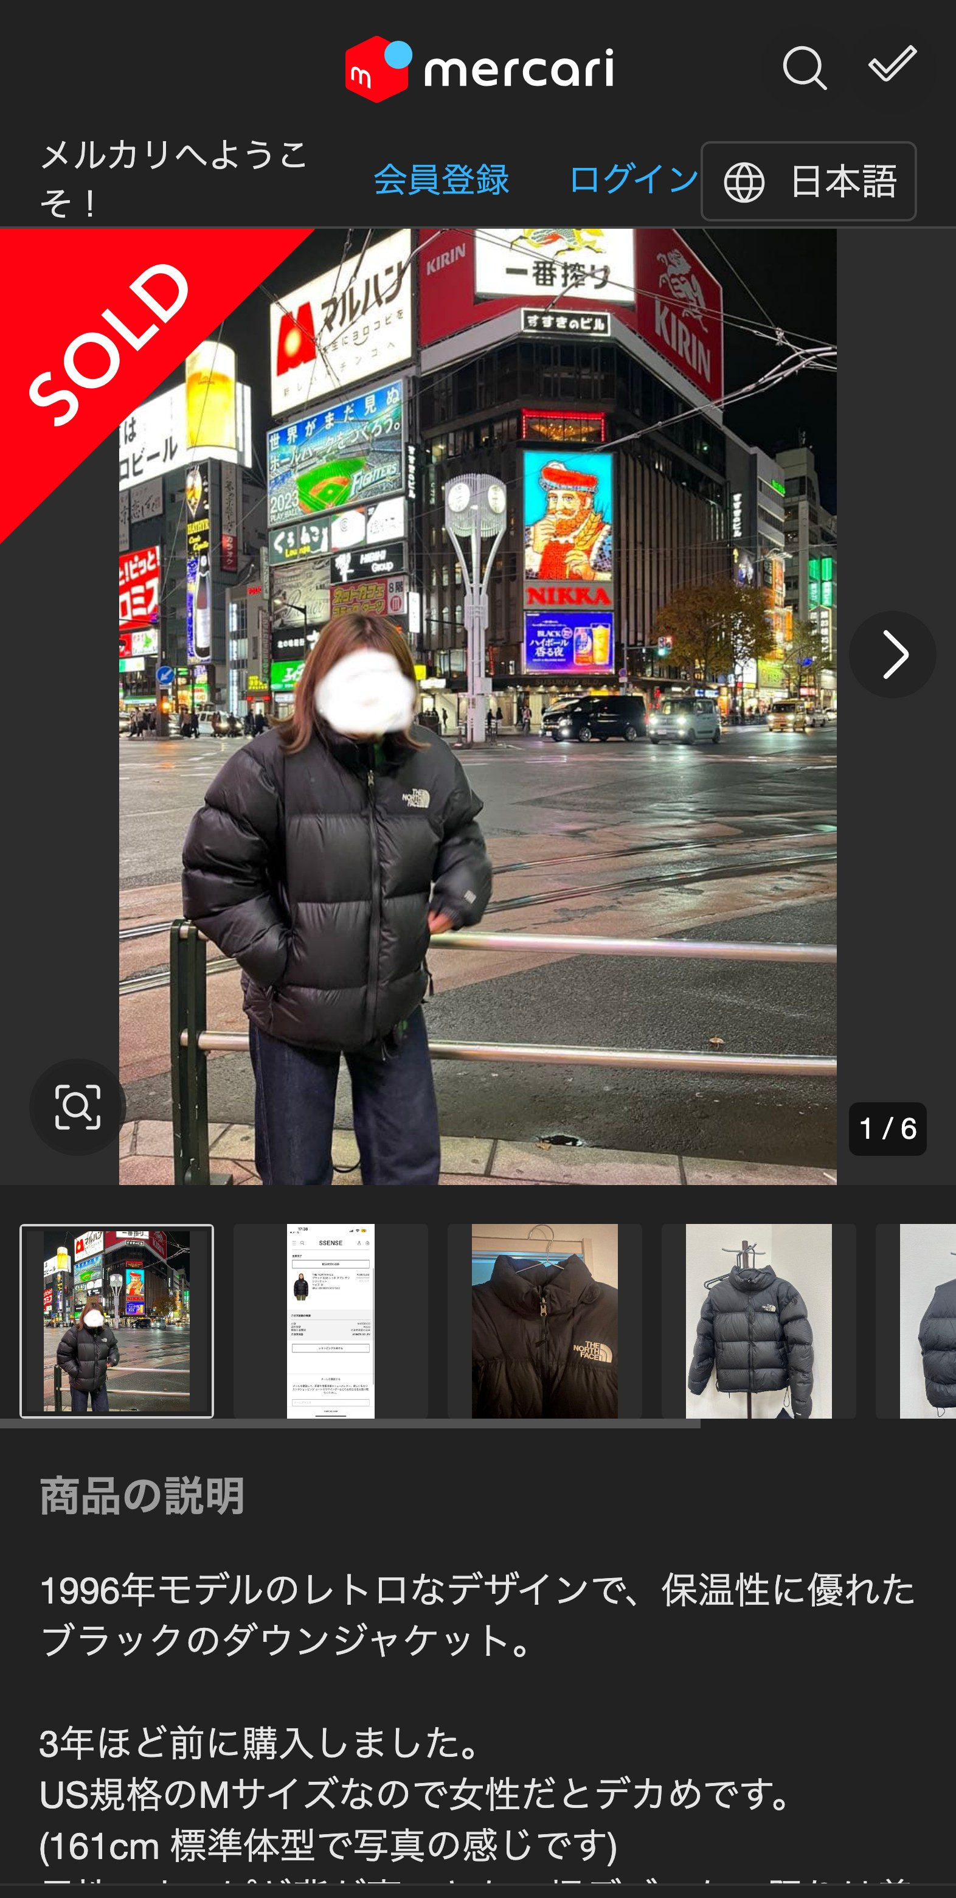Open the checkmark to-do icon

(x=893, y=64)
